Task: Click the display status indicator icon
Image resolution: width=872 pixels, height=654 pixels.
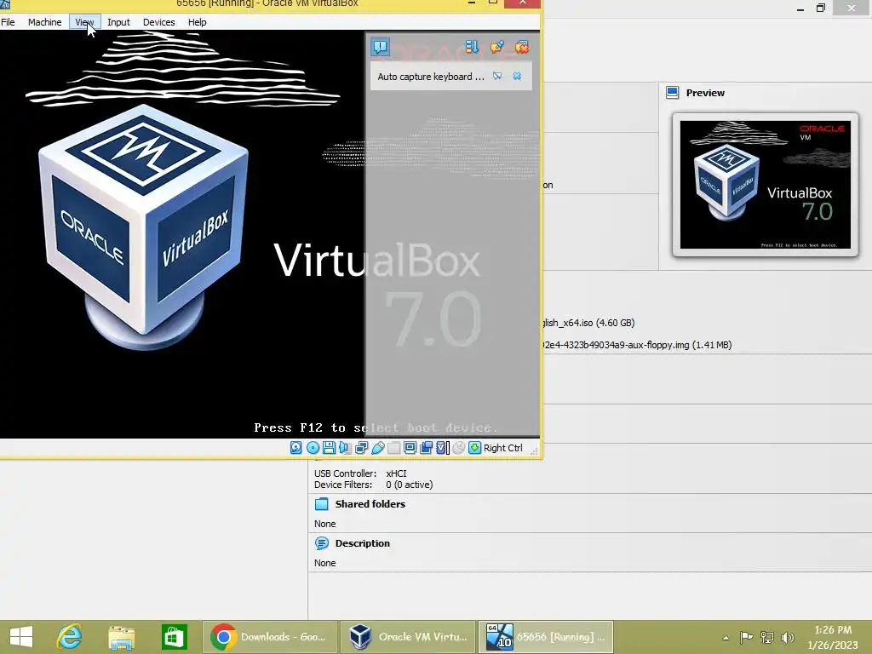Action: click(x=410, y=448)
